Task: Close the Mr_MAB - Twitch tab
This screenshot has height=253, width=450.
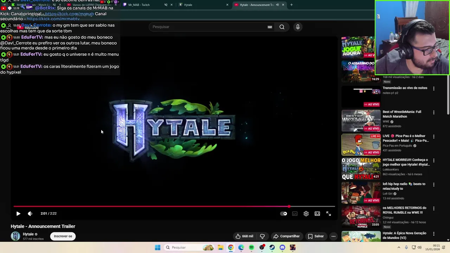Action: click(172, 5)
